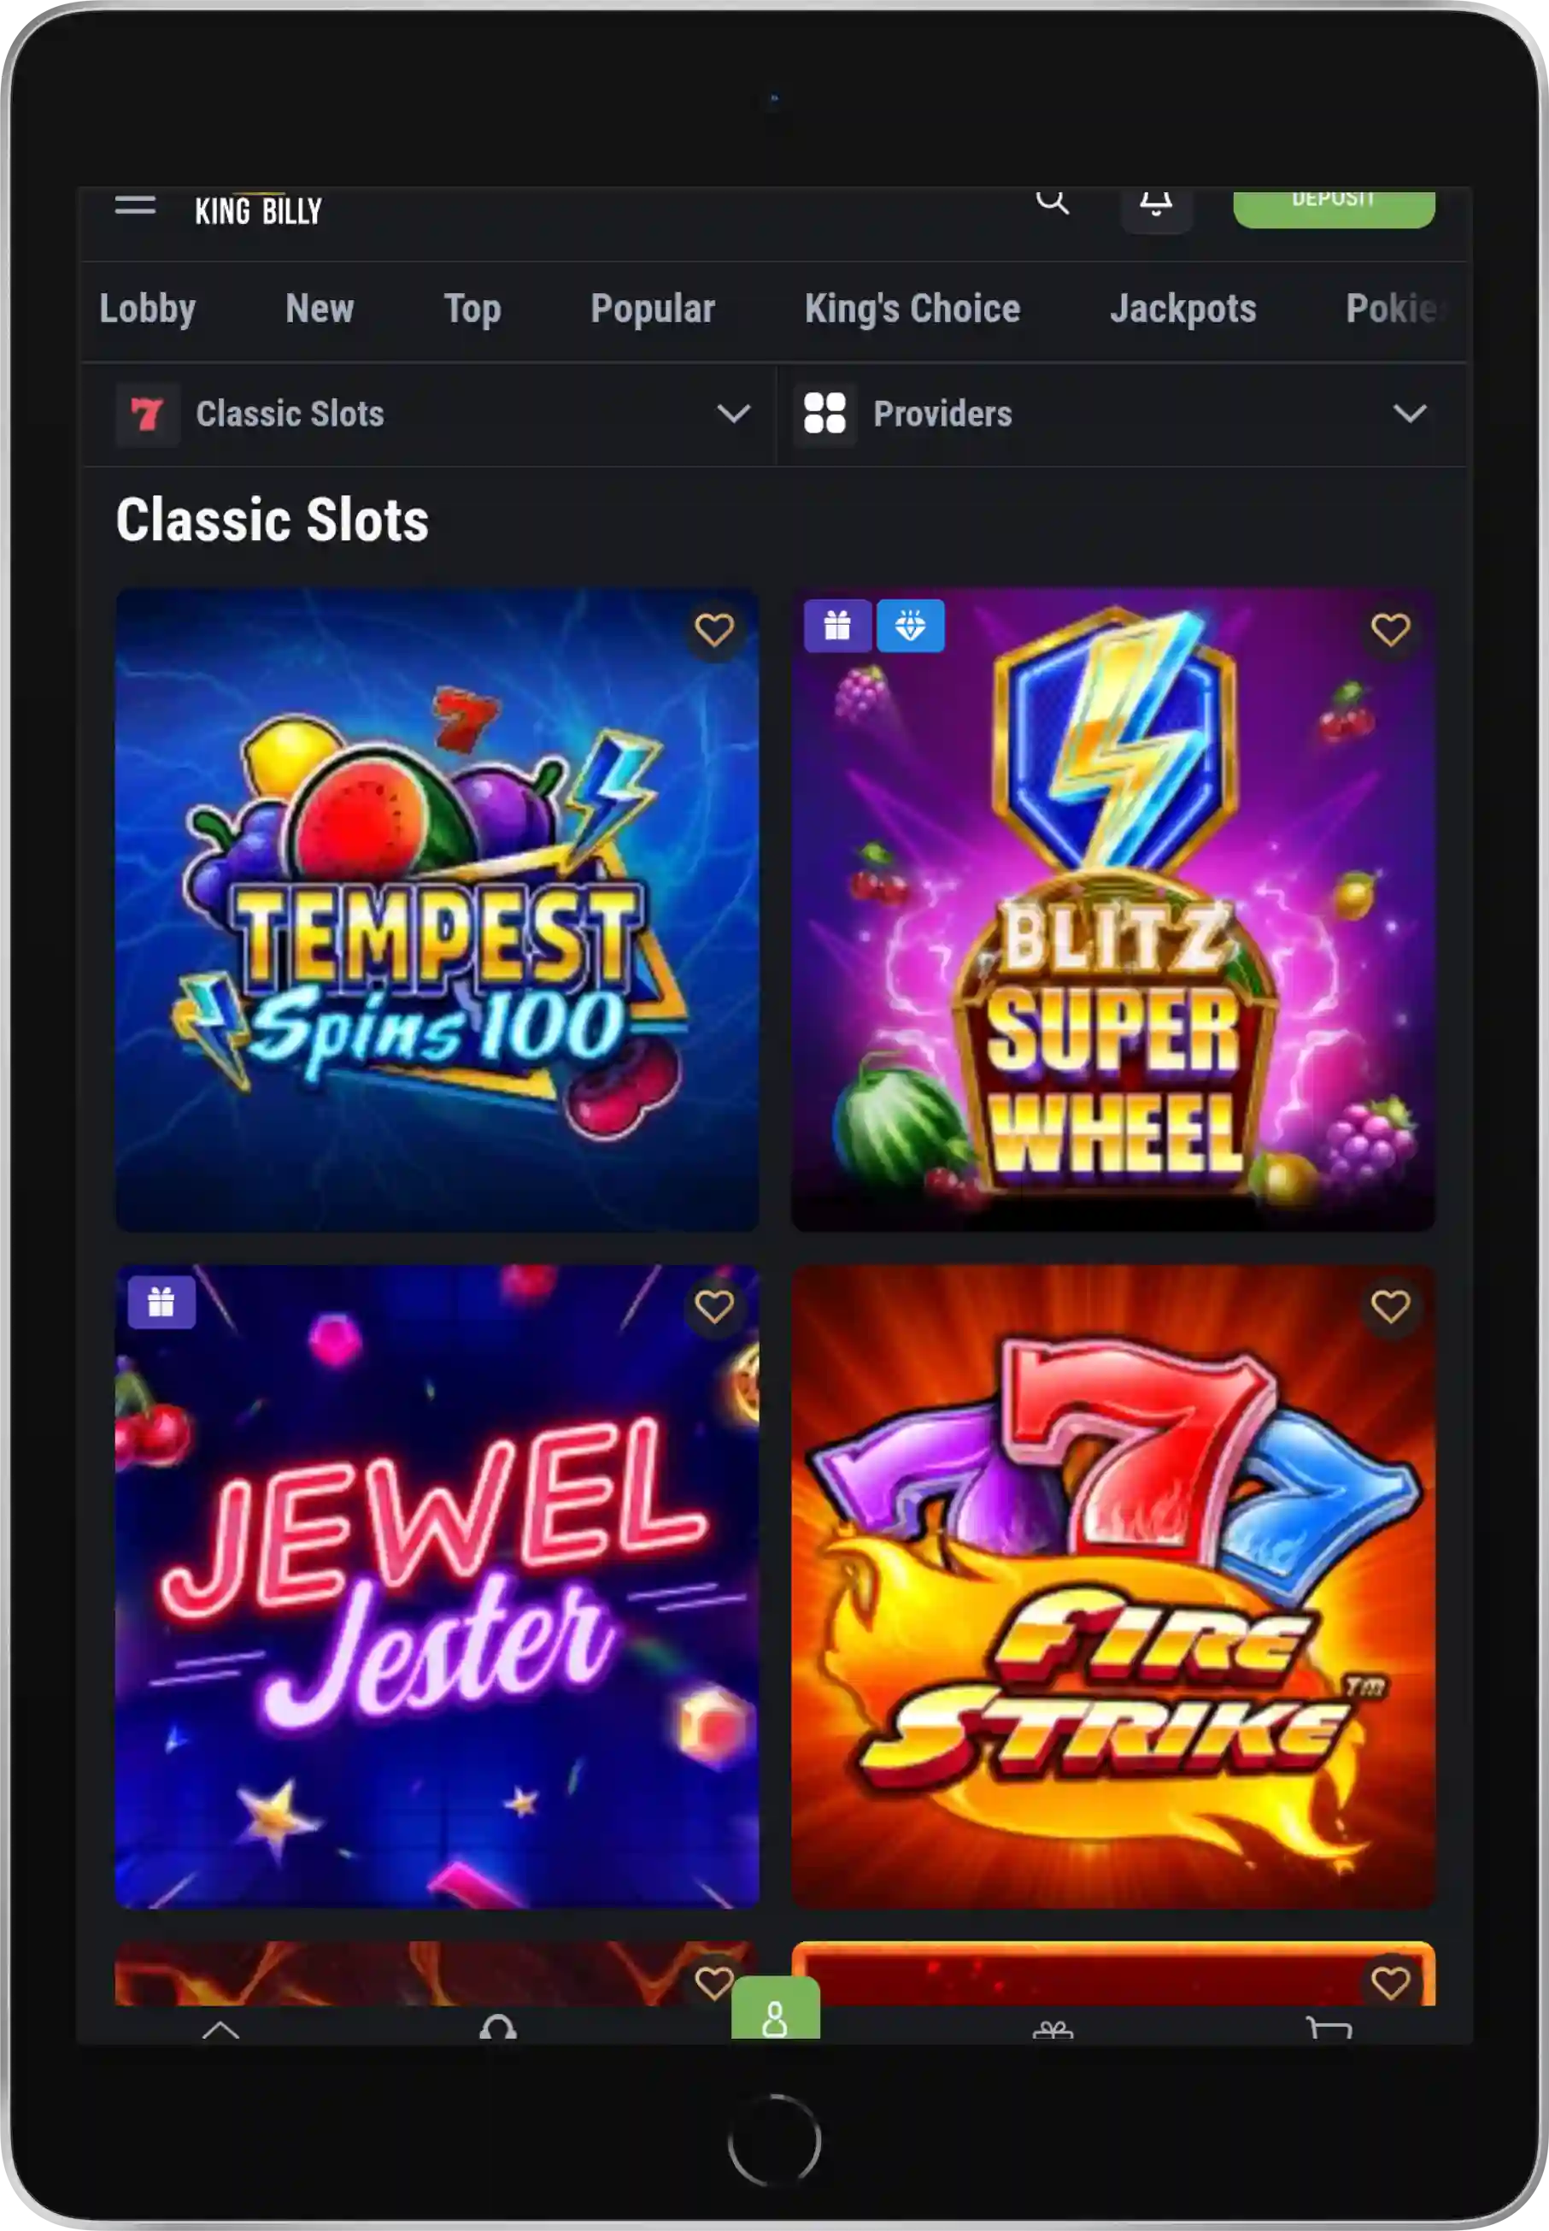Viewport: 1549px width, 2231px height.
Task: Click the search magnifier icon
Action: click(1052, 201)
